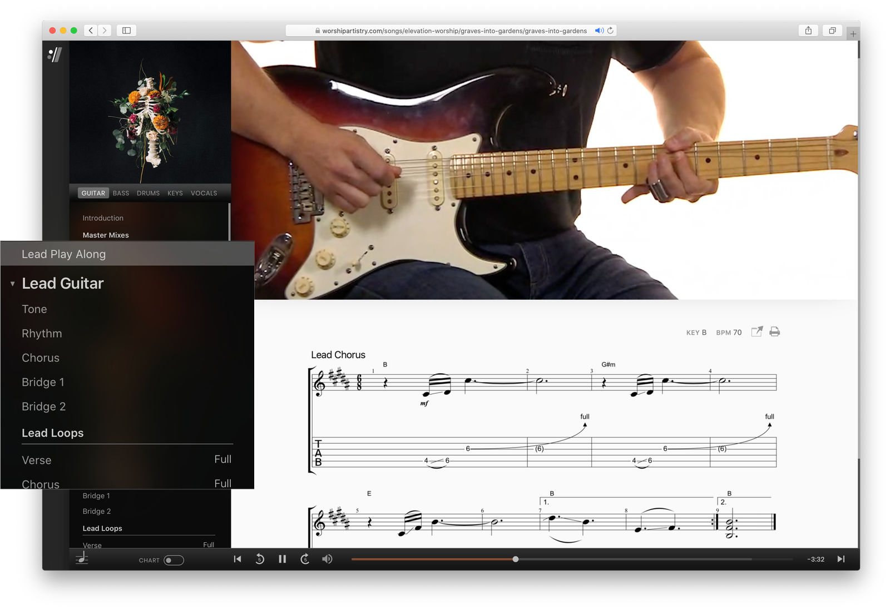890x610 pixels.
Task: Select Lead Play Along item
Action: click(x=63, y=254)
